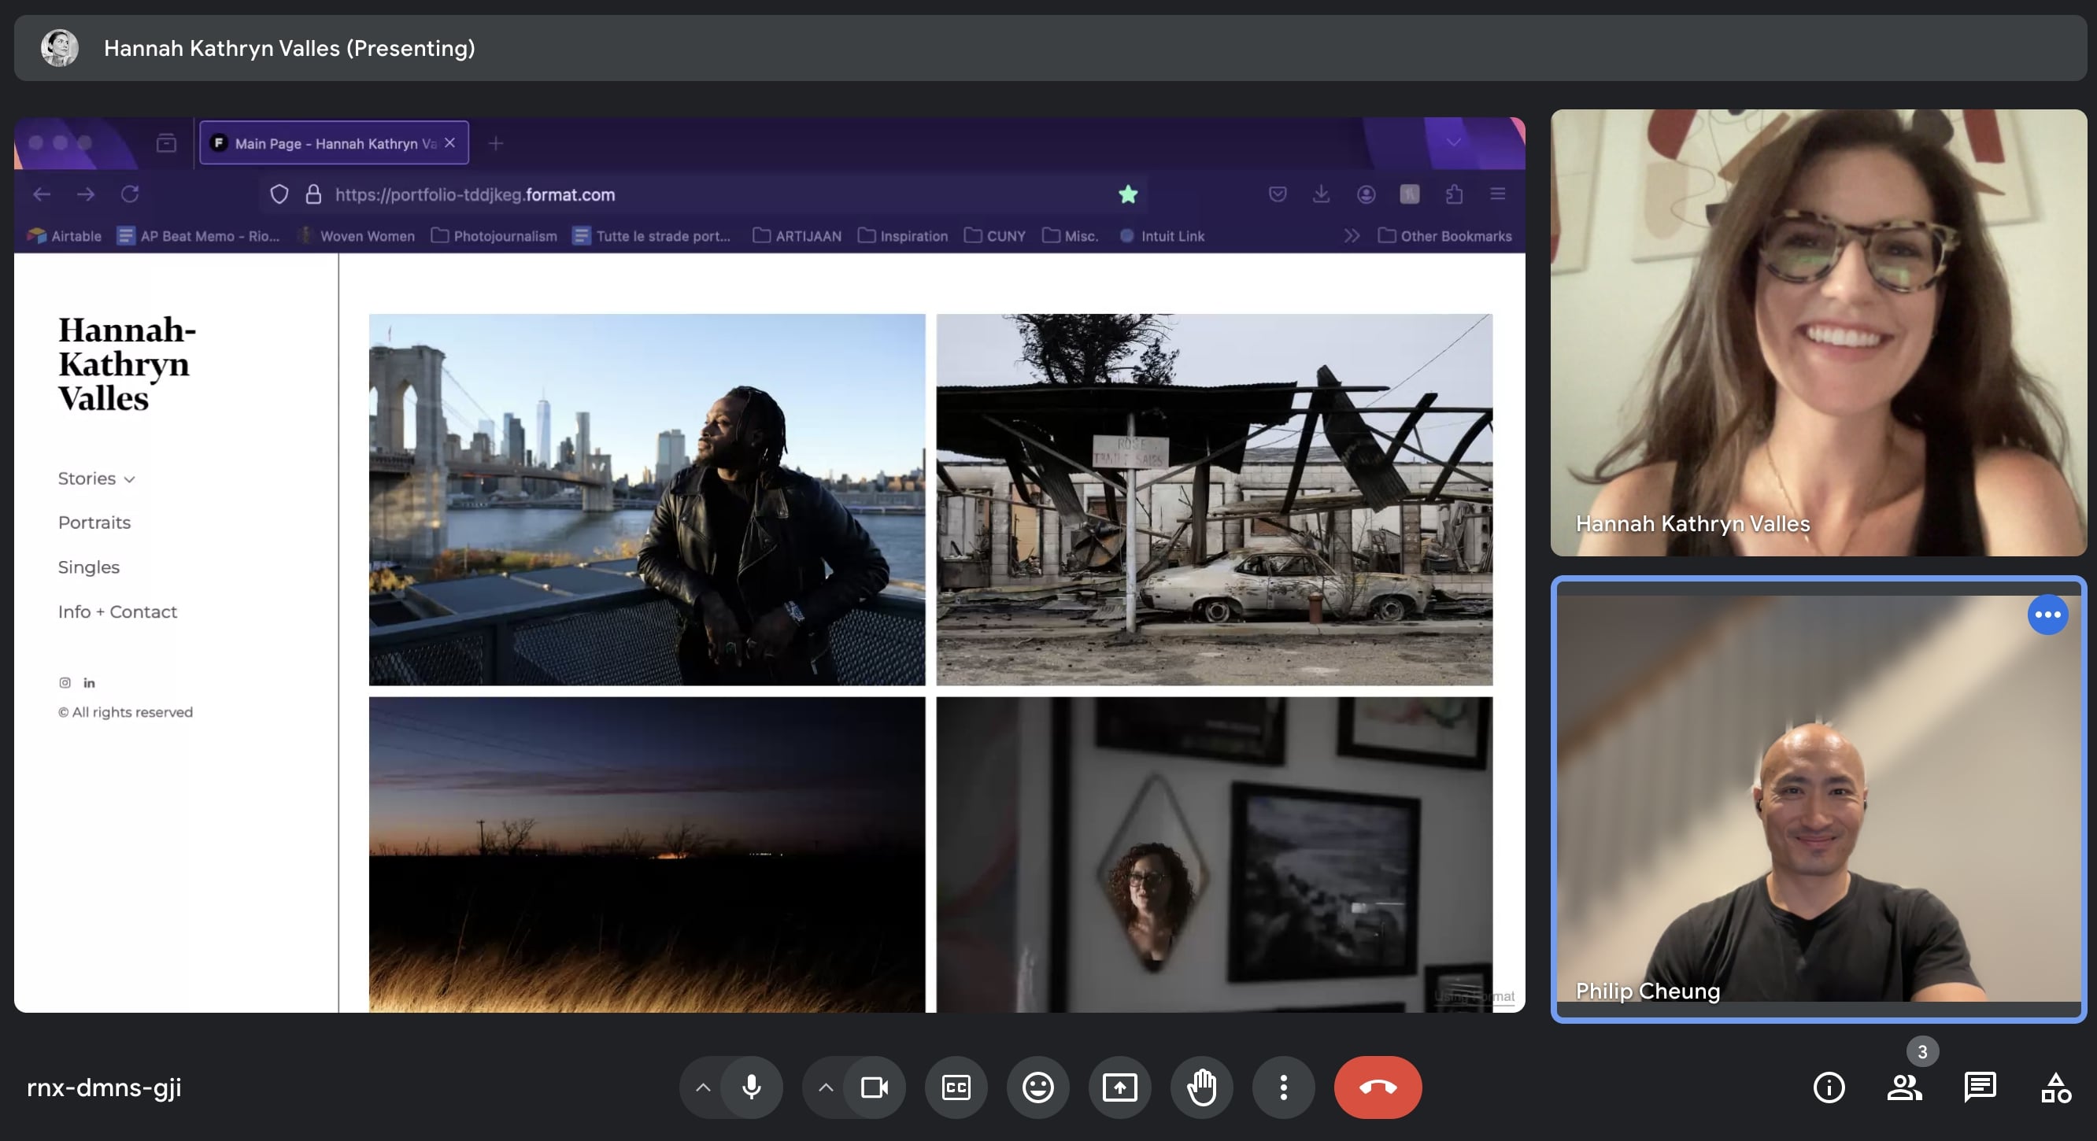Open the overflow bookmarks chevron
2097x1141 pixels.
click(1352, 236)
